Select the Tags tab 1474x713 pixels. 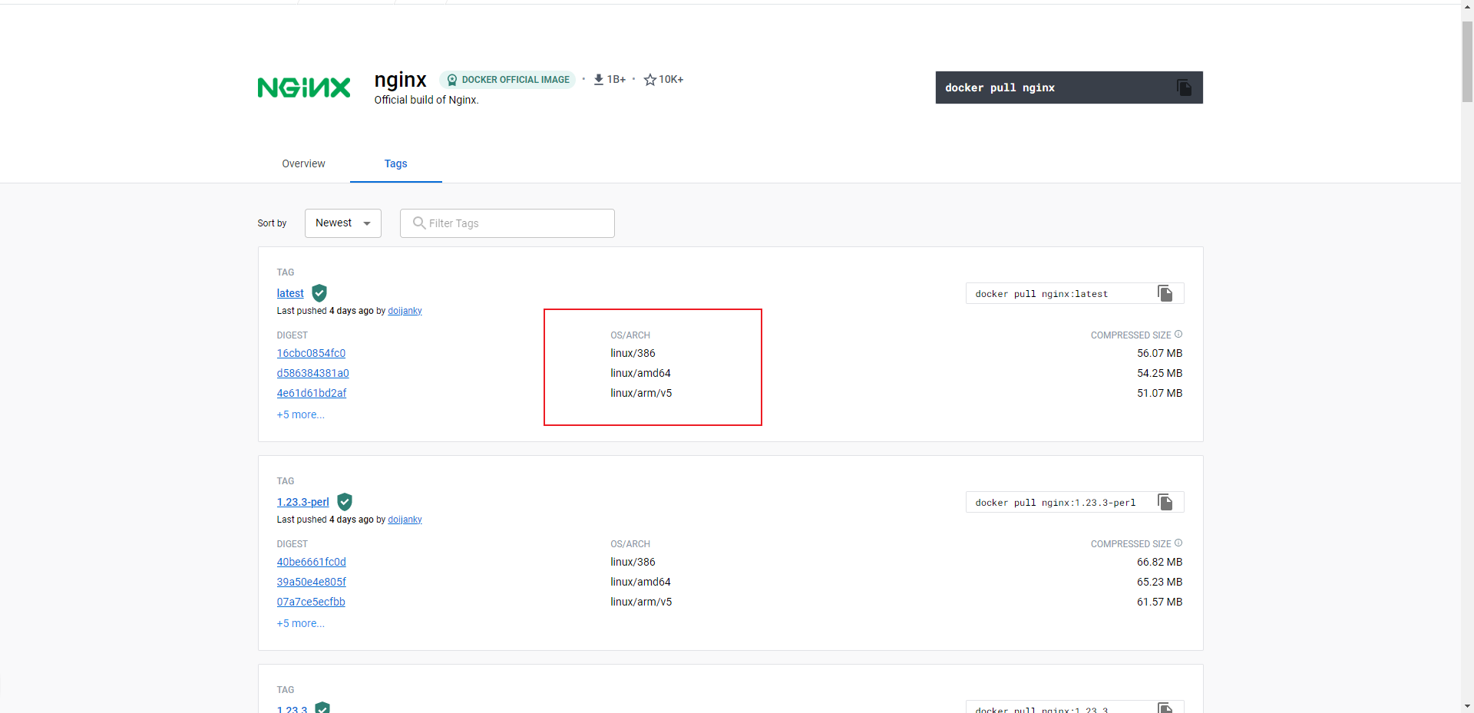click(x=396, y=163)
